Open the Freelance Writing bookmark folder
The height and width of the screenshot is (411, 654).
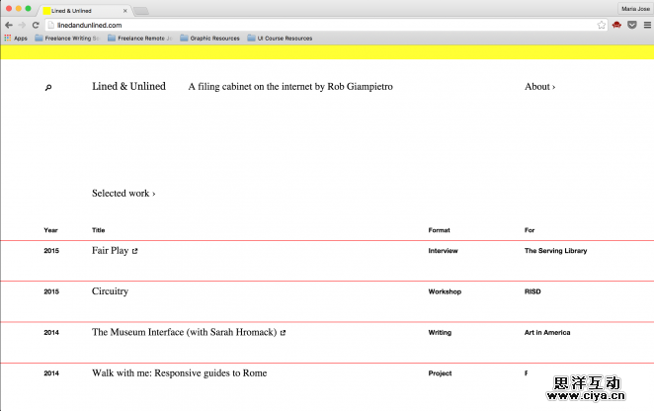click(x=67, y=39)
